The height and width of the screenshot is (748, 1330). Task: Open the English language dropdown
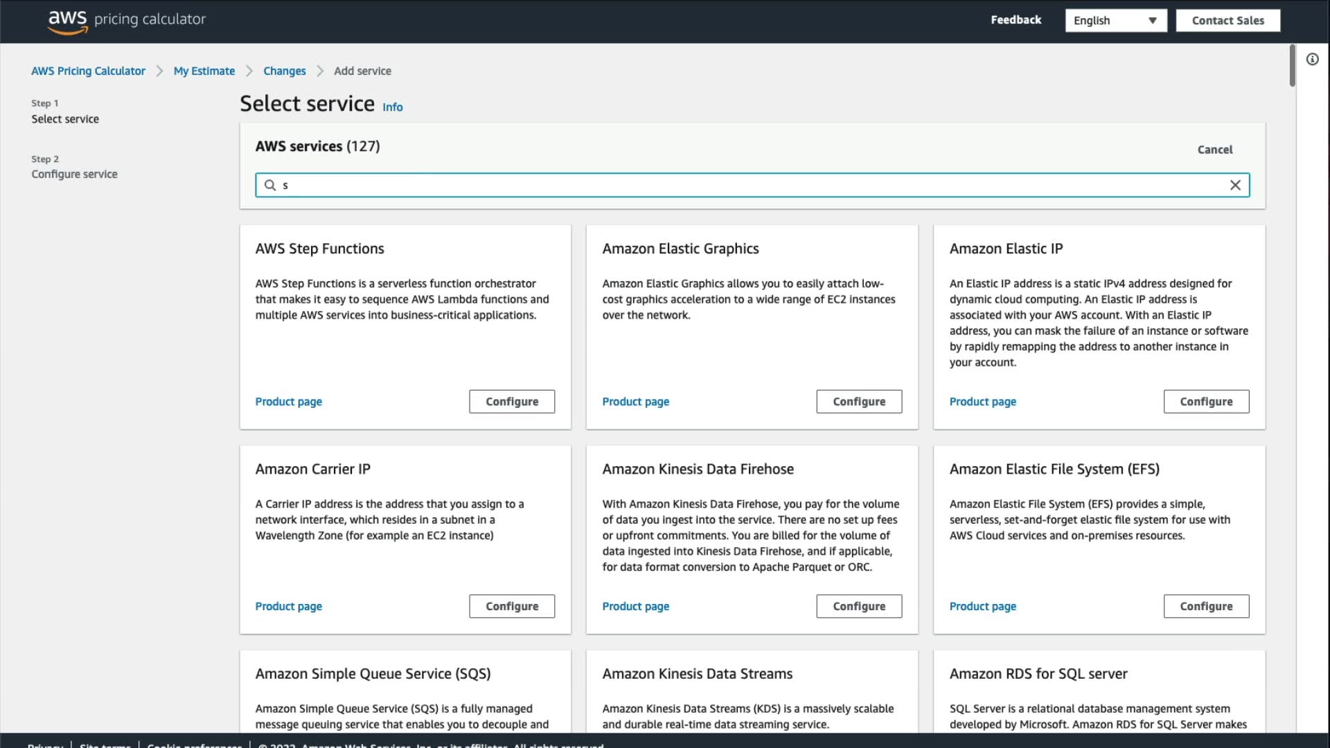click(x=1115, y=21)
